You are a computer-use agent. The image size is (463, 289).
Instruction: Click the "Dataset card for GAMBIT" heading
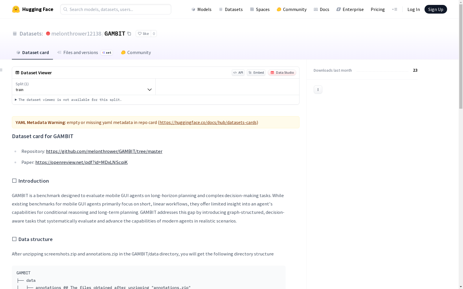(43, 136)
